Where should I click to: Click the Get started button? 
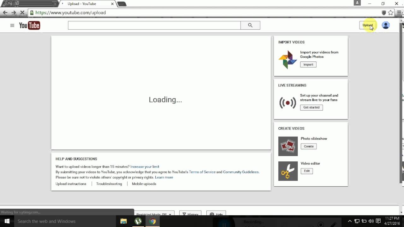tap(312, 107)
